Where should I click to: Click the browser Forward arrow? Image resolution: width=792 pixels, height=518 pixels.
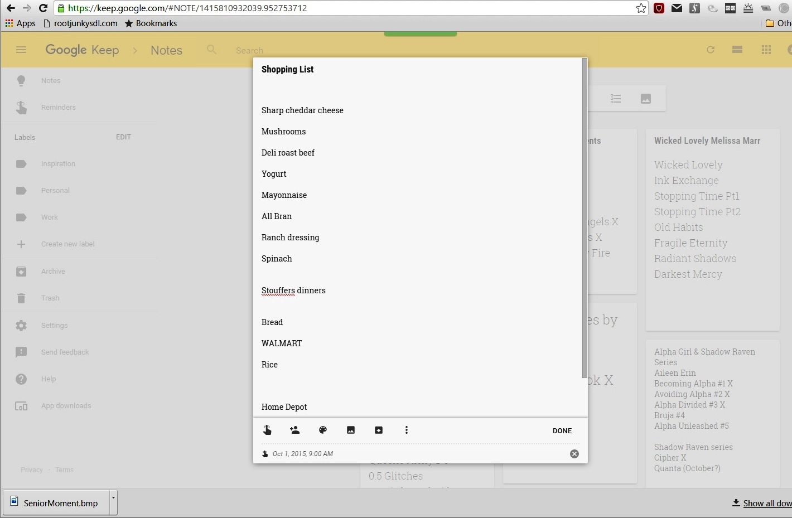[x=27, y=8]
